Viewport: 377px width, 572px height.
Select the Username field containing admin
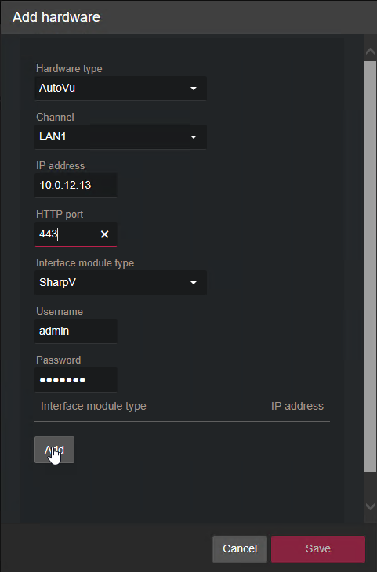tap(76, 331)
